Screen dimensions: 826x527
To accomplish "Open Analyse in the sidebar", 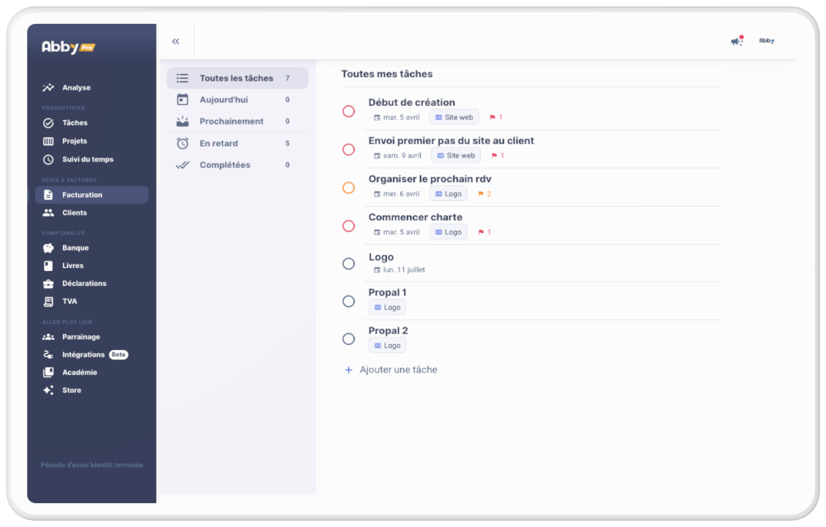I will (76, 88).
